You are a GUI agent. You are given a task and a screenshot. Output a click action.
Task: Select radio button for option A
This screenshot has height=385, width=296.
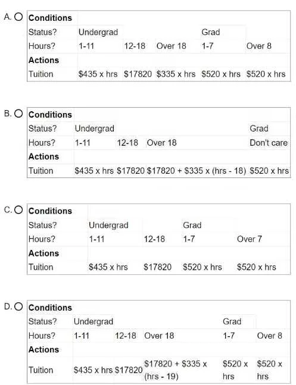(x=18, y=17)
